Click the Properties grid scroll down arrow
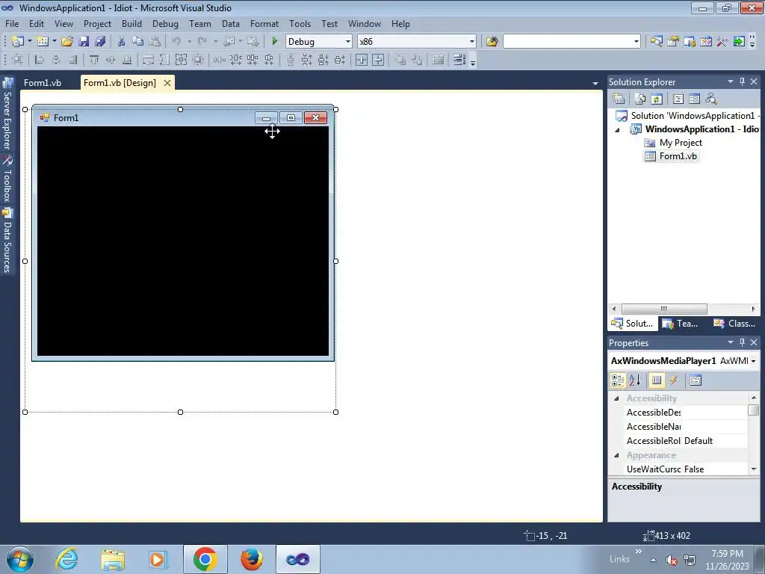The width and height of the screenshot is (765, 574). click(x=754, y=469)
